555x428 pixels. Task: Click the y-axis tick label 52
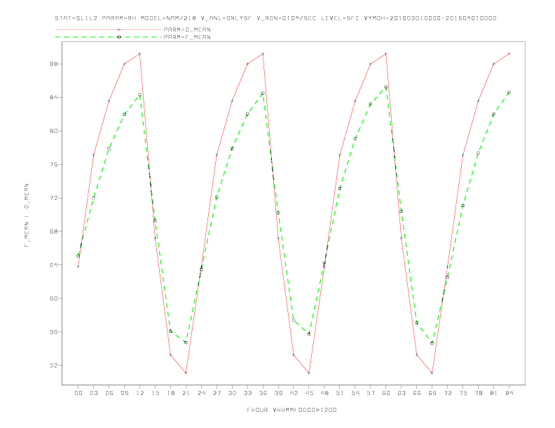(x=54, y=365)
